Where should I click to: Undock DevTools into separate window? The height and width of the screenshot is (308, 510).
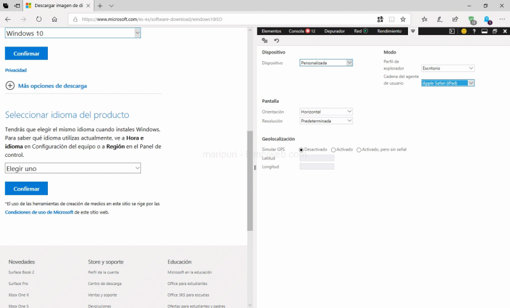[495, 31]
